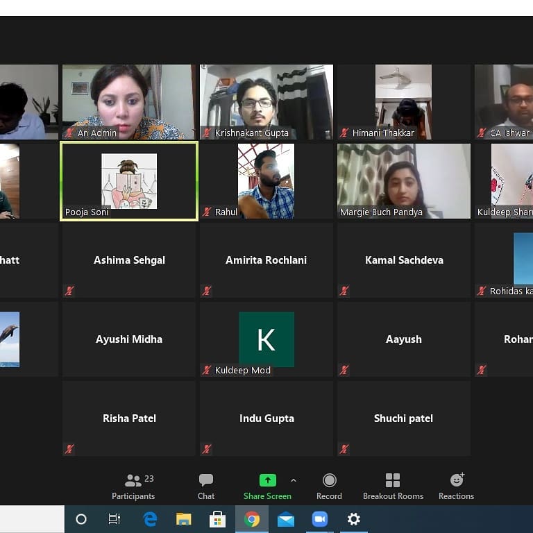Launch Microsoft Edge from the taskbar
The width and height of the screenshot is (533, 533).
[x=150, y=519]
